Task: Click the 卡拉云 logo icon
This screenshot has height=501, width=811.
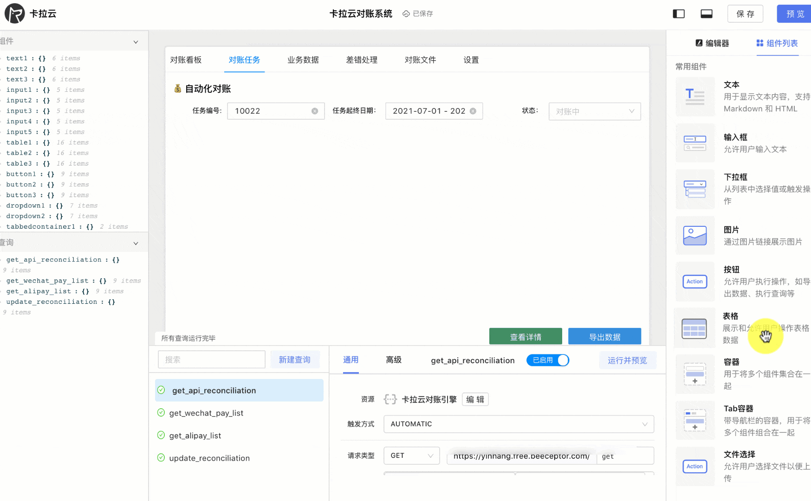Action: (x=14, y=13)
